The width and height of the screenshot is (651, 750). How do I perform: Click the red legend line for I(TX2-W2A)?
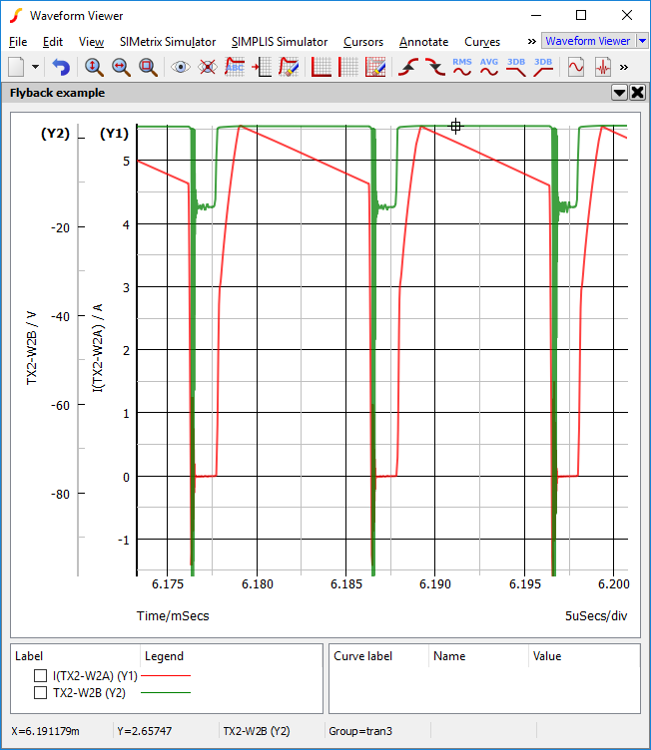[x=166, y=676]
